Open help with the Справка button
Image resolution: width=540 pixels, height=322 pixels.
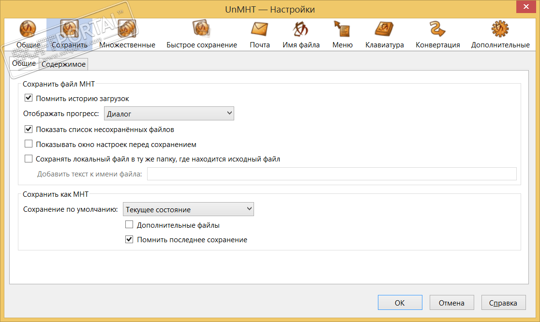click(x=503, y=302)
